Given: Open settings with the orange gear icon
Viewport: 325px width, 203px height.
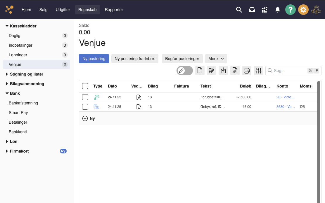Looking at the screenshot, I should click(x=303, y=10).
